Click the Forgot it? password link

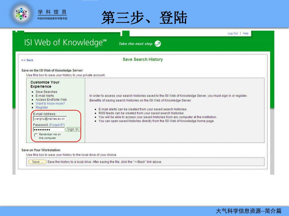point(57,125)
